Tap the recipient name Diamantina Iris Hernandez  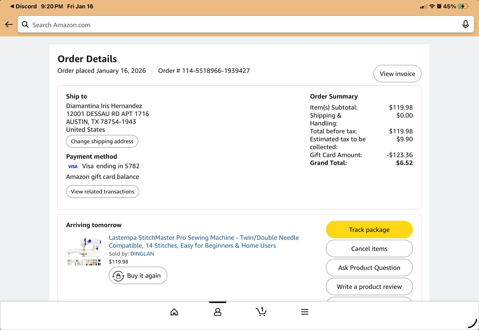(104, 106)
